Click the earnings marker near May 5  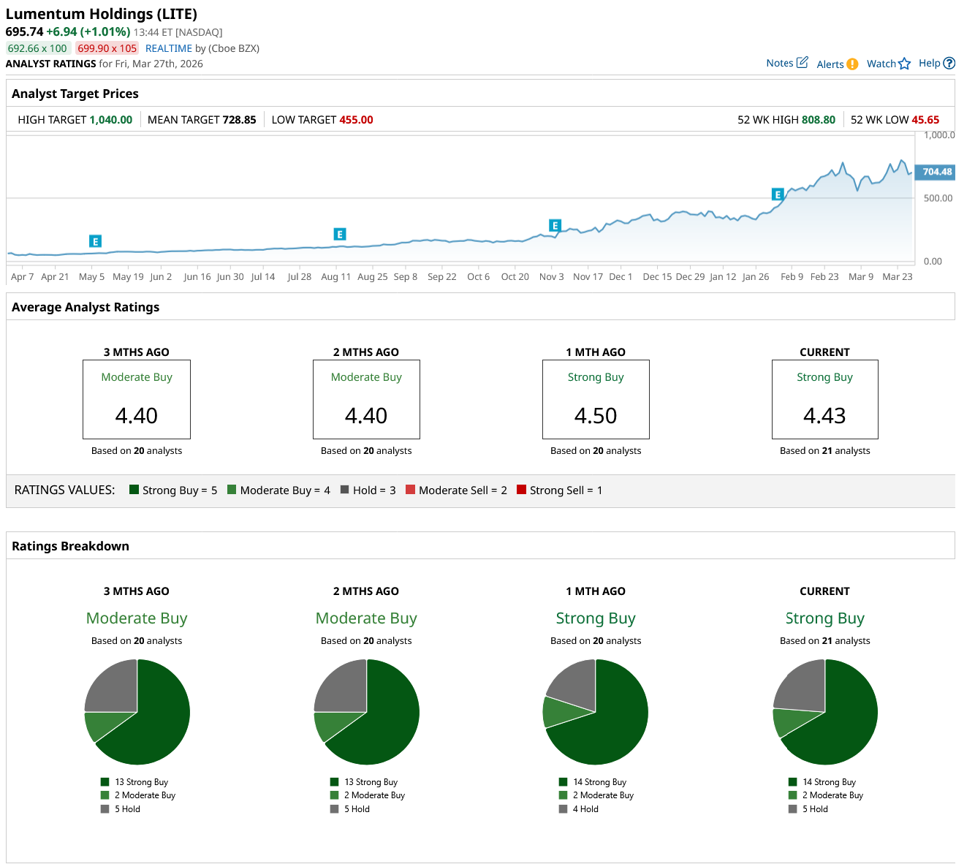click(x=95, y=241)
